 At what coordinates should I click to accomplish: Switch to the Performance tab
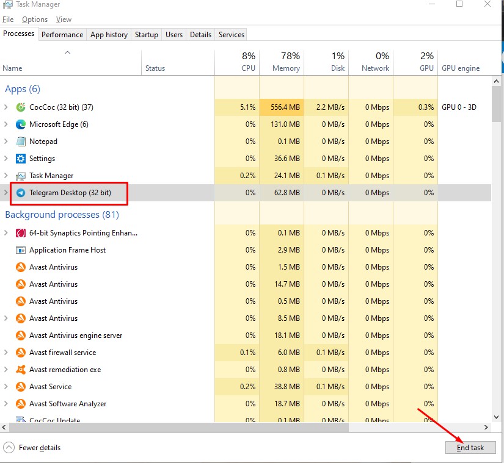click(x=62, y=35)
